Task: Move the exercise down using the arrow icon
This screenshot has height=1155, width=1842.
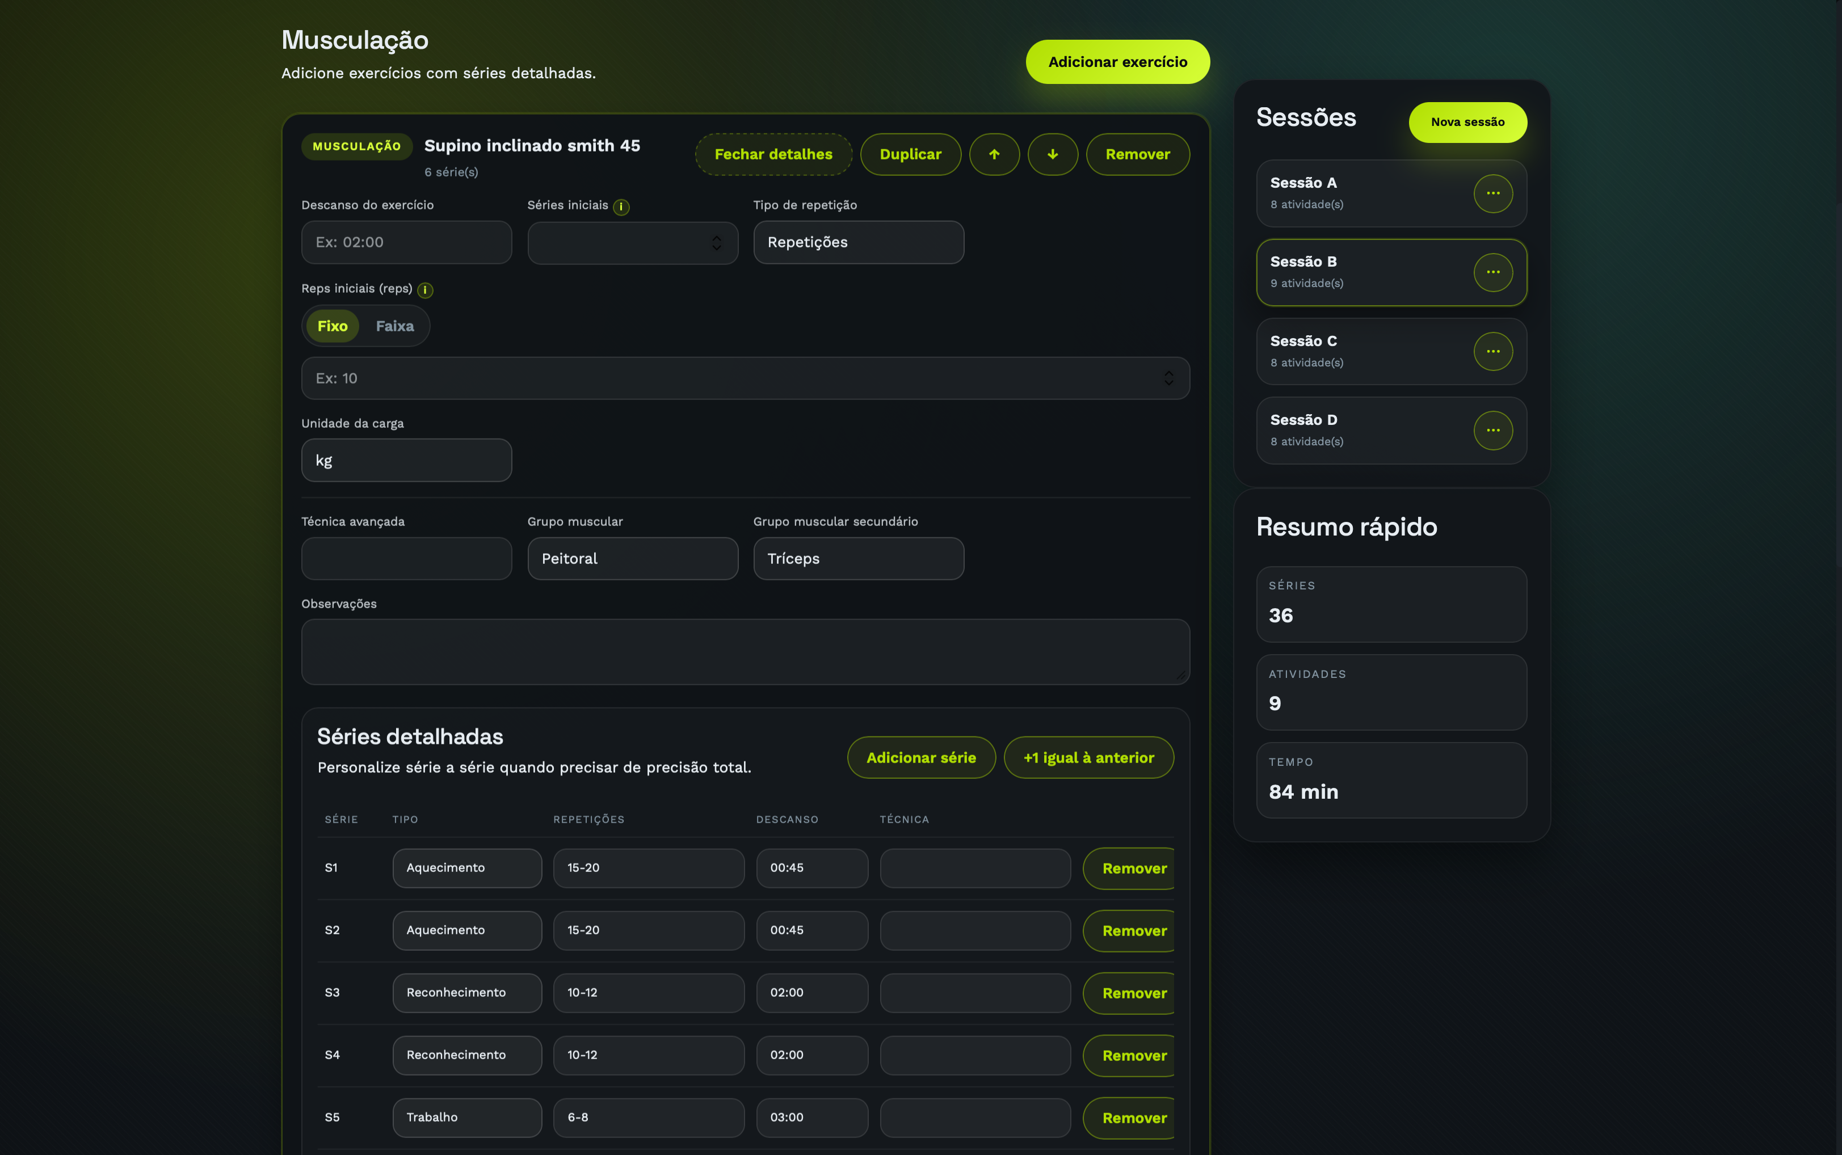Action: click(1053, 154)
